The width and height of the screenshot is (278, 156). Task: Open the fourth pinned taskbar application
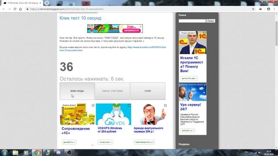[47, 153]
